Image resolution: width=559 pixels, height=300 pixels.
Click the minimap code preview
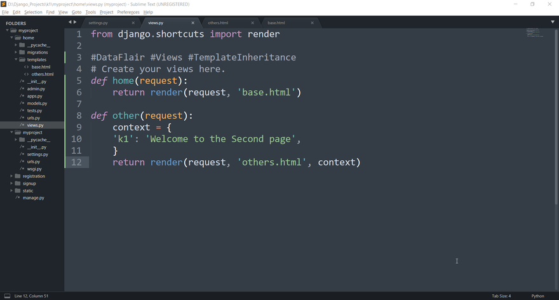tap(534, 32)
